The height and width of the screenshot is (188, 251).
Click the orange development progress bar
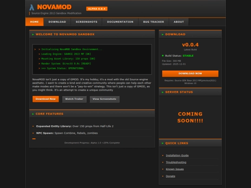[34, 139]
